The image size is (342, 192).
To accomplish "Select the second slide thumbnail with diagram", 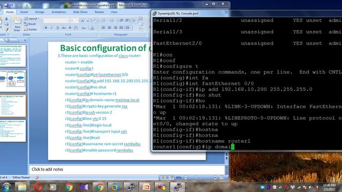I will 13,81.
